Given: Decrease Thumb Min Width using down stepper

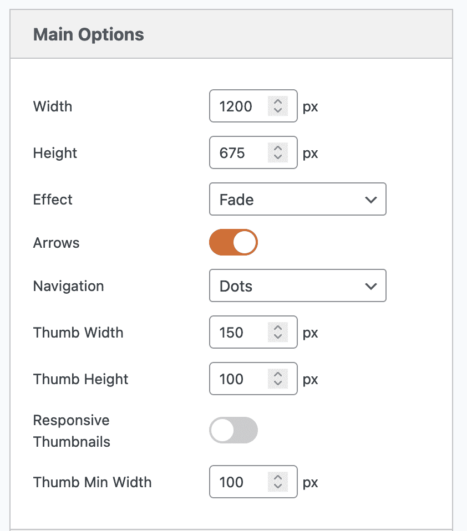Looking at the screenshot, I should [x=278, y=486].
